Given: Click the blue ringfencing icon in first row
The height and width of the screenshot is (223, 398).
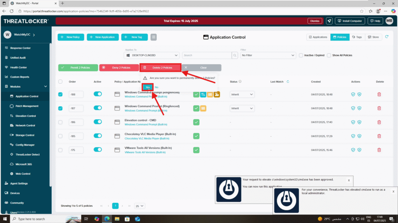Looking at the screenshot, I should [x=203, y=94].
